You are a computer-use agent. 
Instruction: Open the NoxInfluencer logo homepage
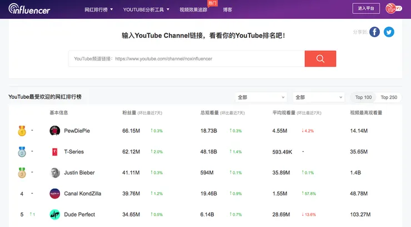point(29,9)
